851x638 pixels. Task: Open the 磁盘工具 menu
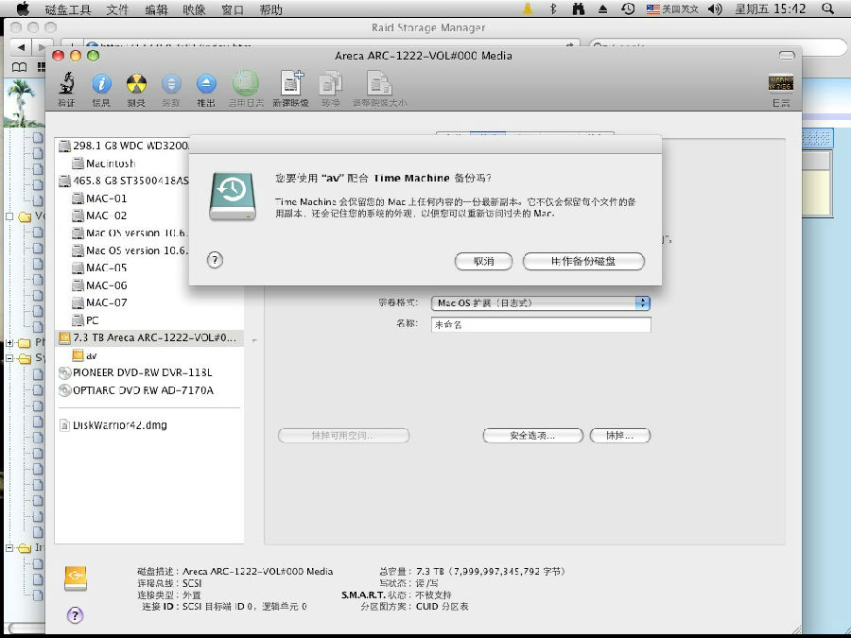pos(68,9)
